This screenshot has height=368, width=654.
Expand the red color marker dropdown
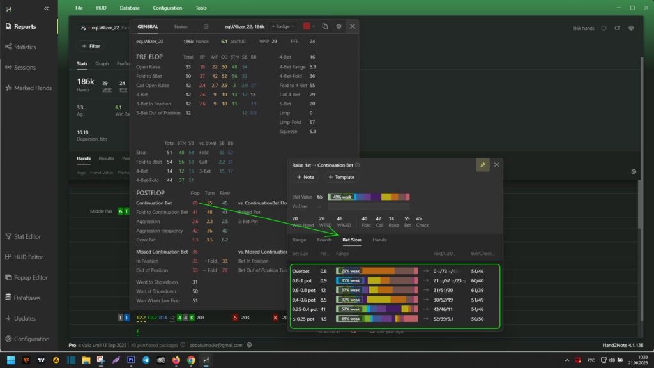coord(314,26)
